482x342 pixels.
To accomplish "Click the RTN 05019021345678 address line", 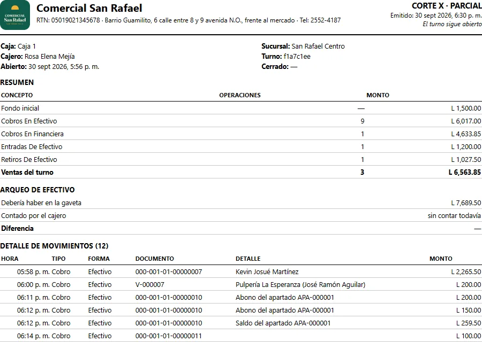I will pos(189,20).
